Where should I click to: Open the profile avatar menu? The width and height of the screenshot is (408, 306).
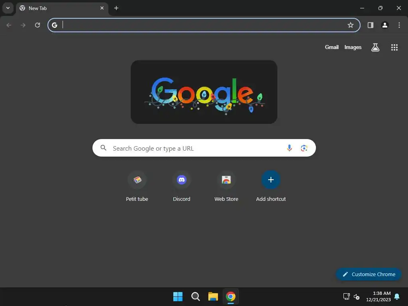point(385,25)
